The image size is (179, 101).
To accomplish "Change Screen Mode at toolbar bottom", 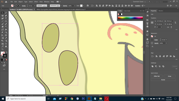I will 4,66.
